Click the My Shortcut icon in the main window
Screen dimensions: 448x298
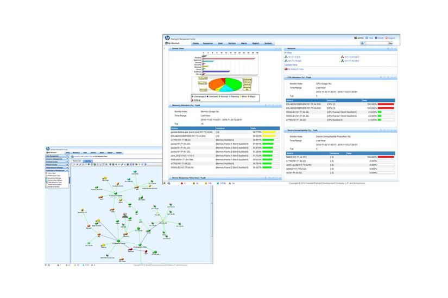pyautogui.click(x=166, y=43)
